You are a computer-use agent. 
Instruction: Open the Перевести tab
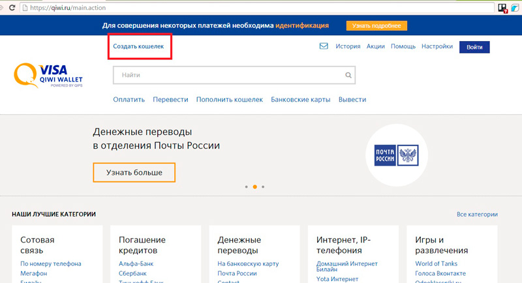click(x=170, y=99)
